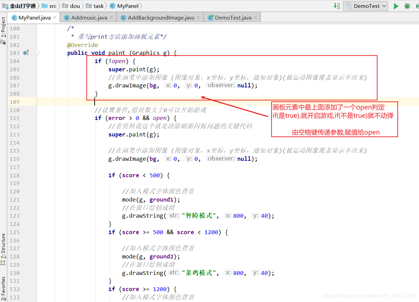Click the project folder icon before 金山打字通
419x302 pixels.
point(5,6)
